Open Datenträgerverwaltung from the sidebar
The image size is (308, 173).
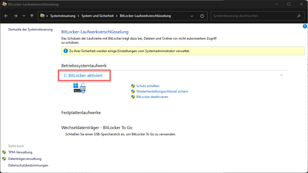pyautogui.click(x=25, y=159)
